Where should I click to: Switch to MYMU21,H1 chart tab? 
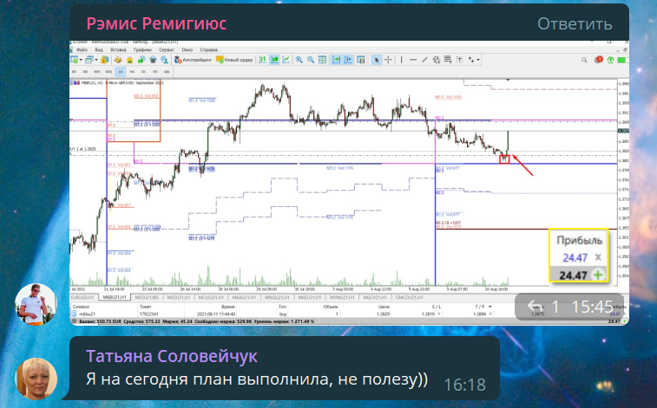click(341, 297)
